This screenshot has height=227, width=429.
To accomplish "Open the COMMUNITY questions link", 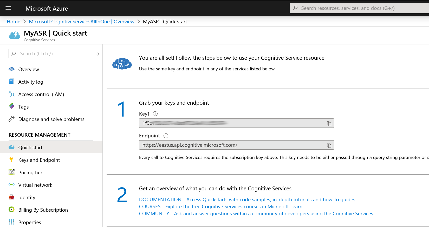I will (x=256, y=213).
